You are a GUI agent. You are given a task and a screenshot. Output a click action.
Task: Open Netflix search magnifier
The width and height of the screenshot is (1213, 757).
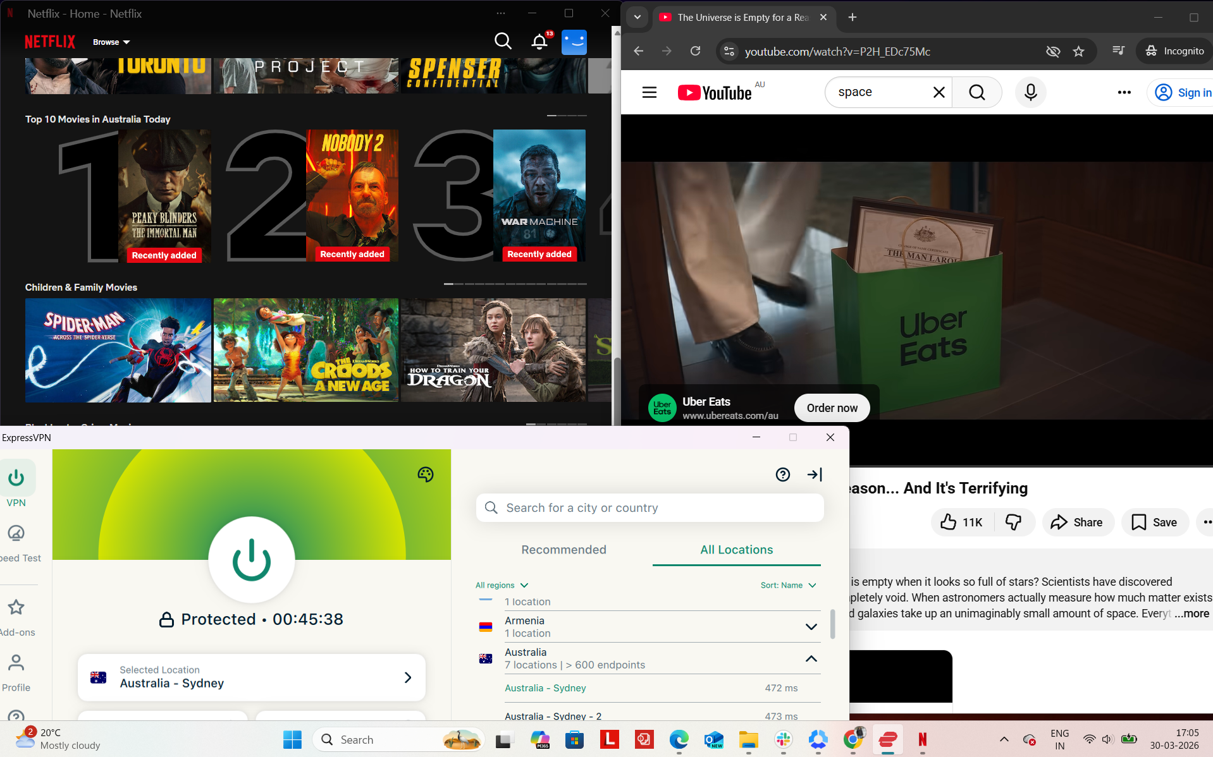point(503,42)
